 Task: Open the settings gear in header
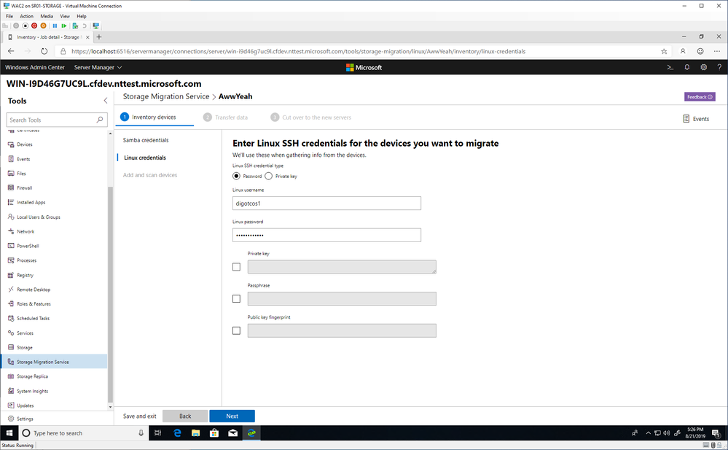(x=703, y=67)
